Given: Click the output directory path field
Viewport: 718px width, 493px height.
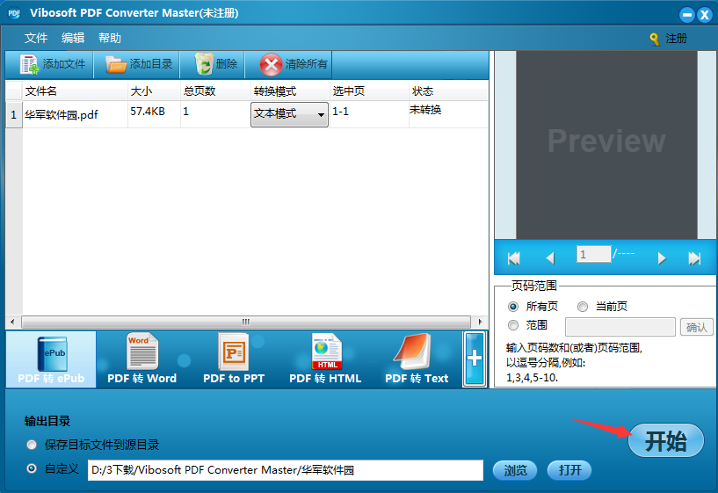Looking at the screenshot, I should coord(286,470).
